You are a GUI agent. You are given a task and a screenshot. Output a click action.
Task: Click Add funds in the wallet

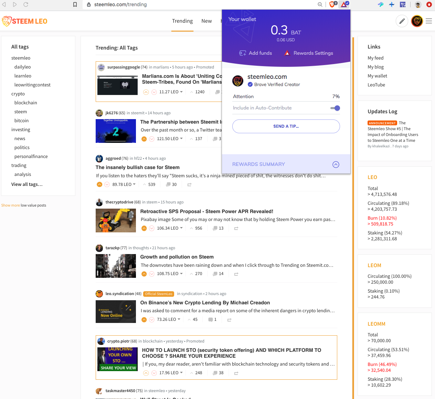click(x=256, y=53)
